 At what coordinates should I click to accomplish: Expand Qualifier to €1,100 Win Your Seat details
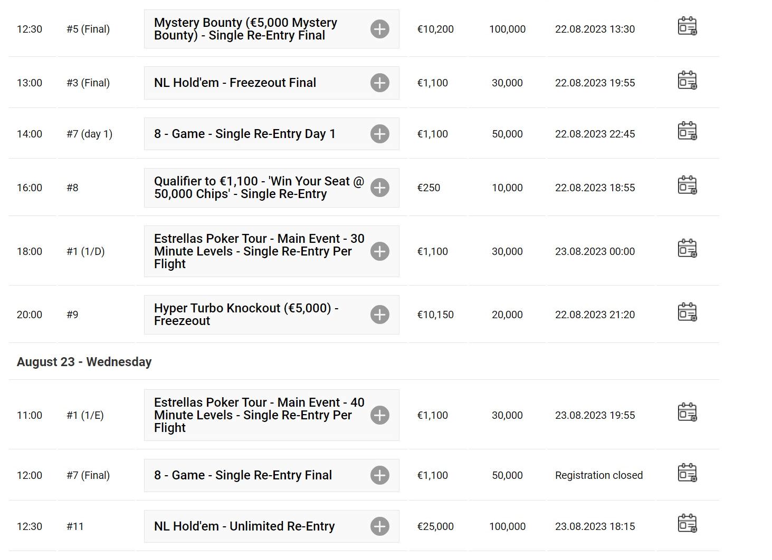tap(380, 188)
